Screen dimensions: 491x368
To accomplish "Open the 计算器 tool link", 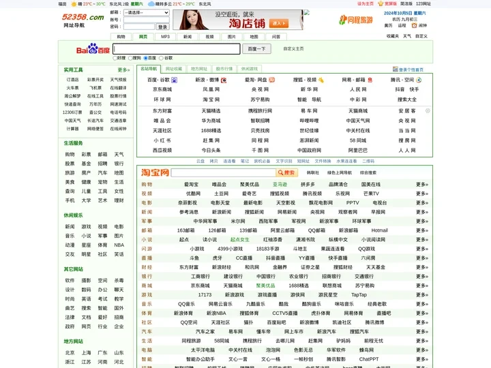I will [72, 129].
